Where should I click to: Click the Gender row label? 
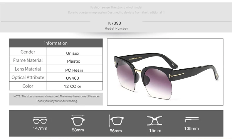click(x=28, y=52)
